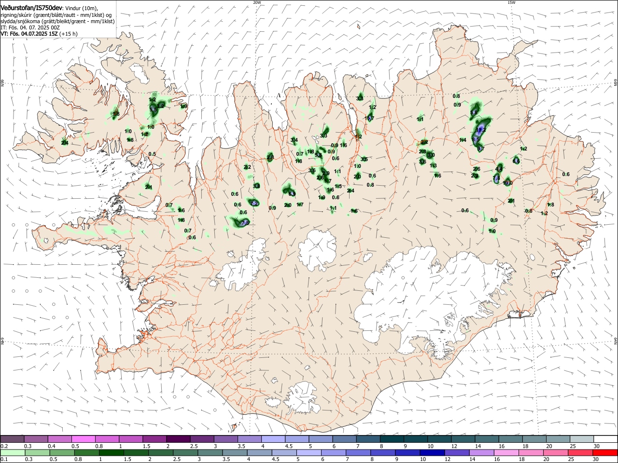618x463 pixels.
Task: Pick the swatch labeled 25 in bottom legend
Action: 581,452
